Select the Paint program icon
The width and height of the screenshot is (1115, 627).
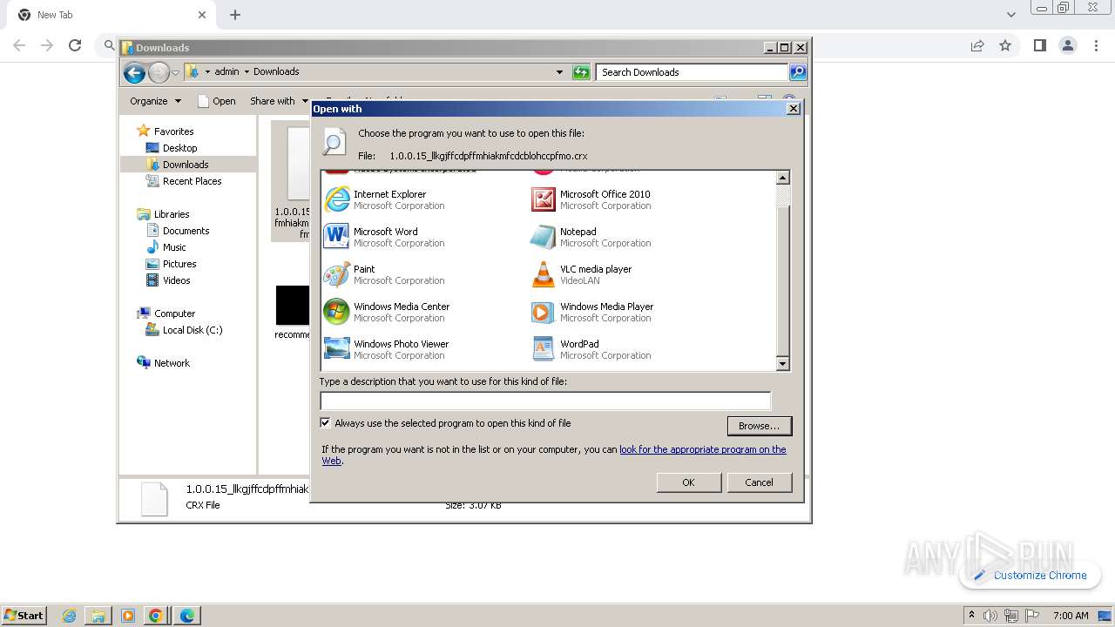[336, 274]
